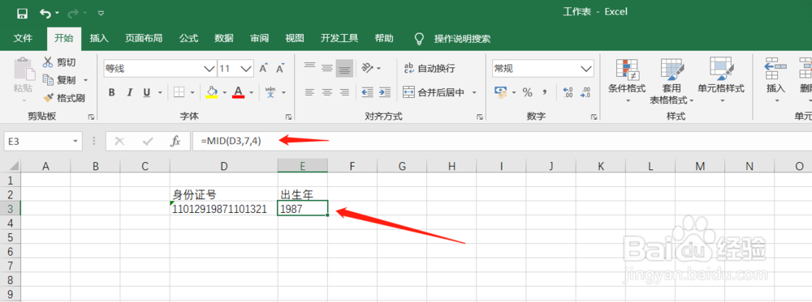Select cell with 出生年 header
The image size is (812, 302).
pyautogui.click(x=302, y=194)
